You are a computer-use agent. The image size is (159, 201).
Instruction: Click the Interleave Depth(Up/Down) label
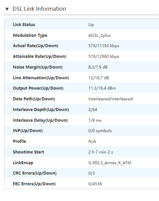(x=41, y=109)
